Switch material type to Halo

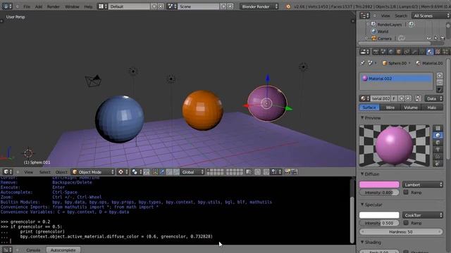(x=432, y=108)
